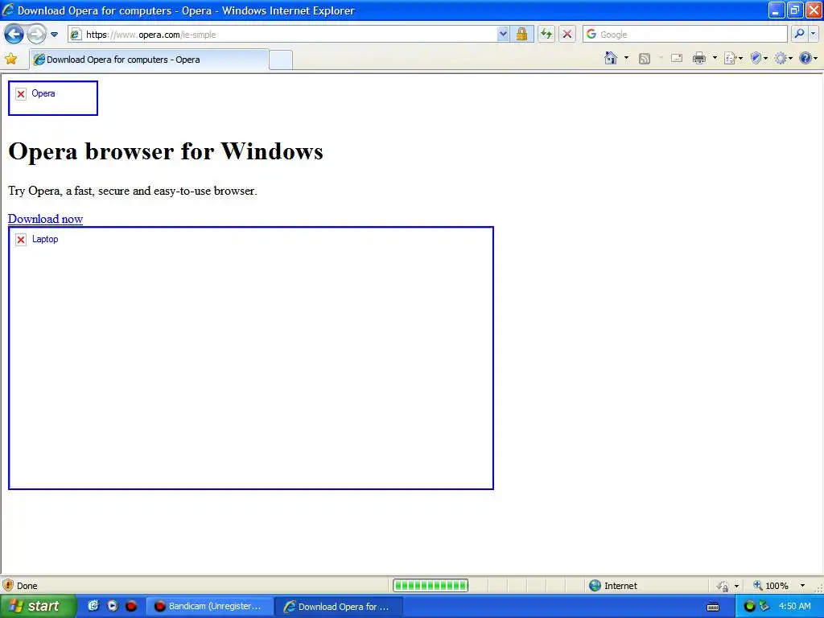Click the green page loading progress bar
Screen dimensions: 824x618
click(431, 586)
